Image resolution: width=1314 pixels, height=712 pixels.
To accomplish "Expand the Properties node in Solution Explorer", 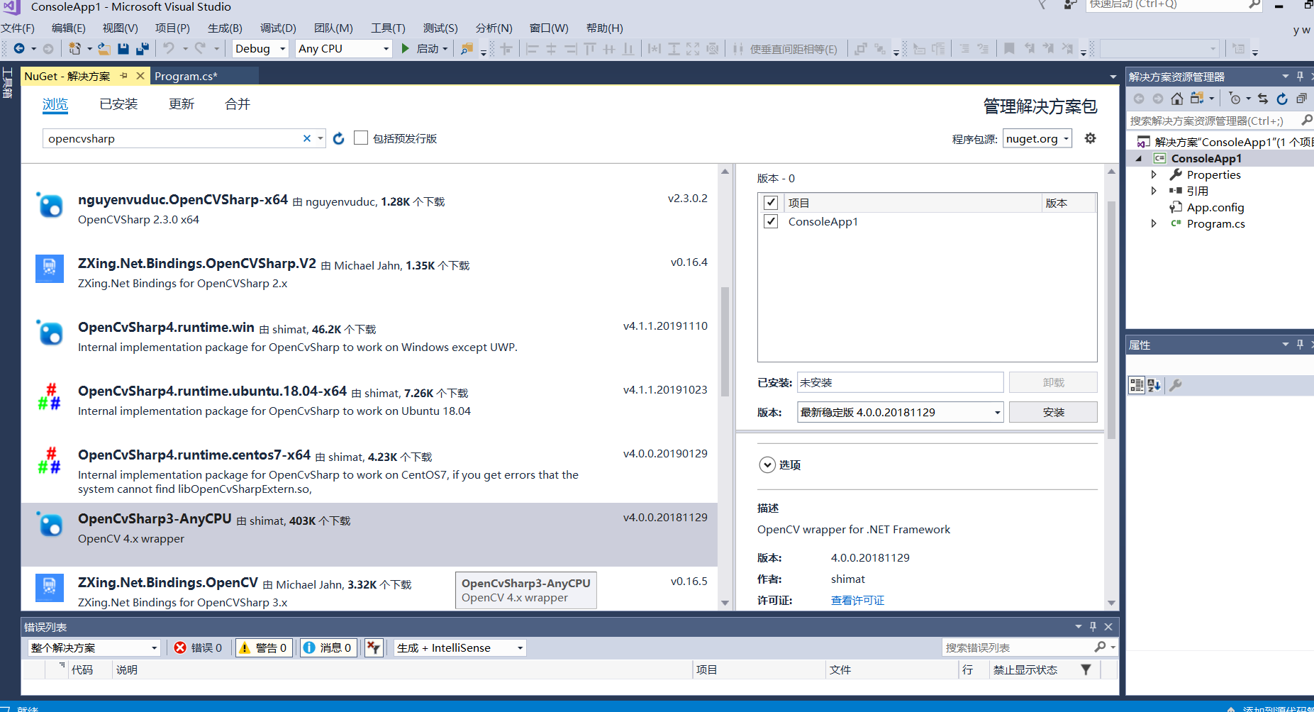I will [x=1154, y=174].
